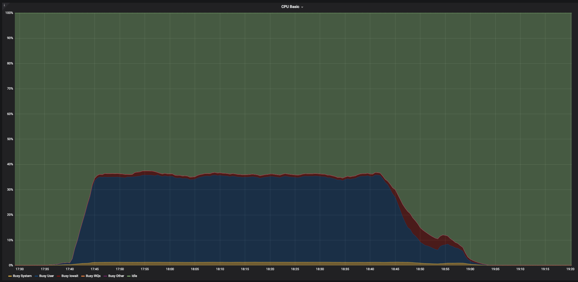Toggle the Busy User legend label
Screen dimensions: 578x282
coord(47,276)
